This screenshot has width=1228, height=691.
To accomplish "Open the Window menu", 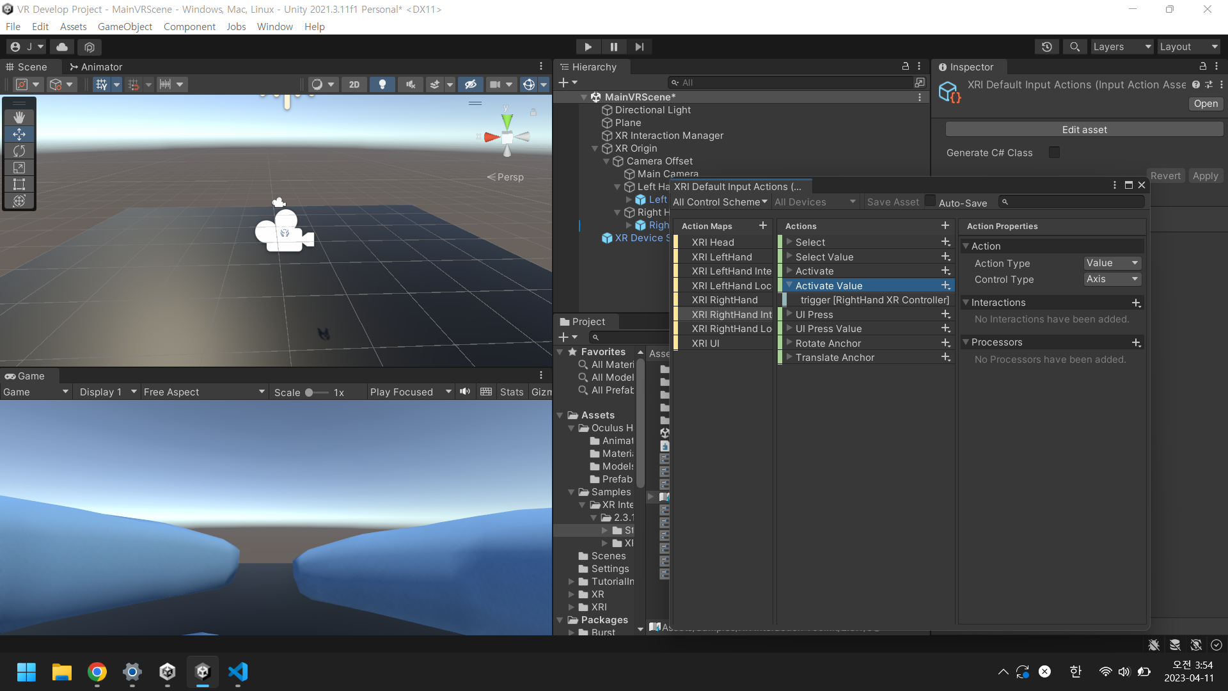I will pyautogui.click(x=275, y=26).
